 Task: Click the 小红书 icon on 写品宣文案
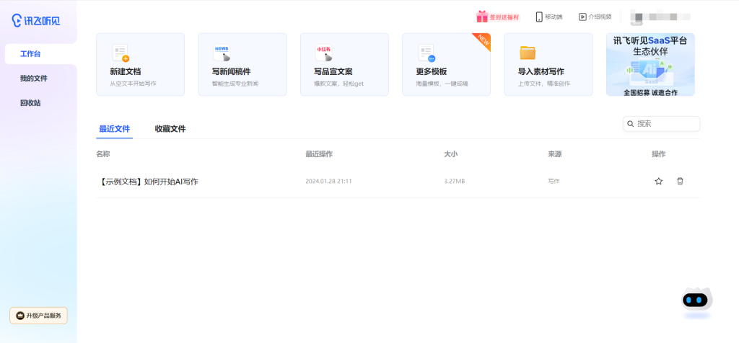(324, 53)
